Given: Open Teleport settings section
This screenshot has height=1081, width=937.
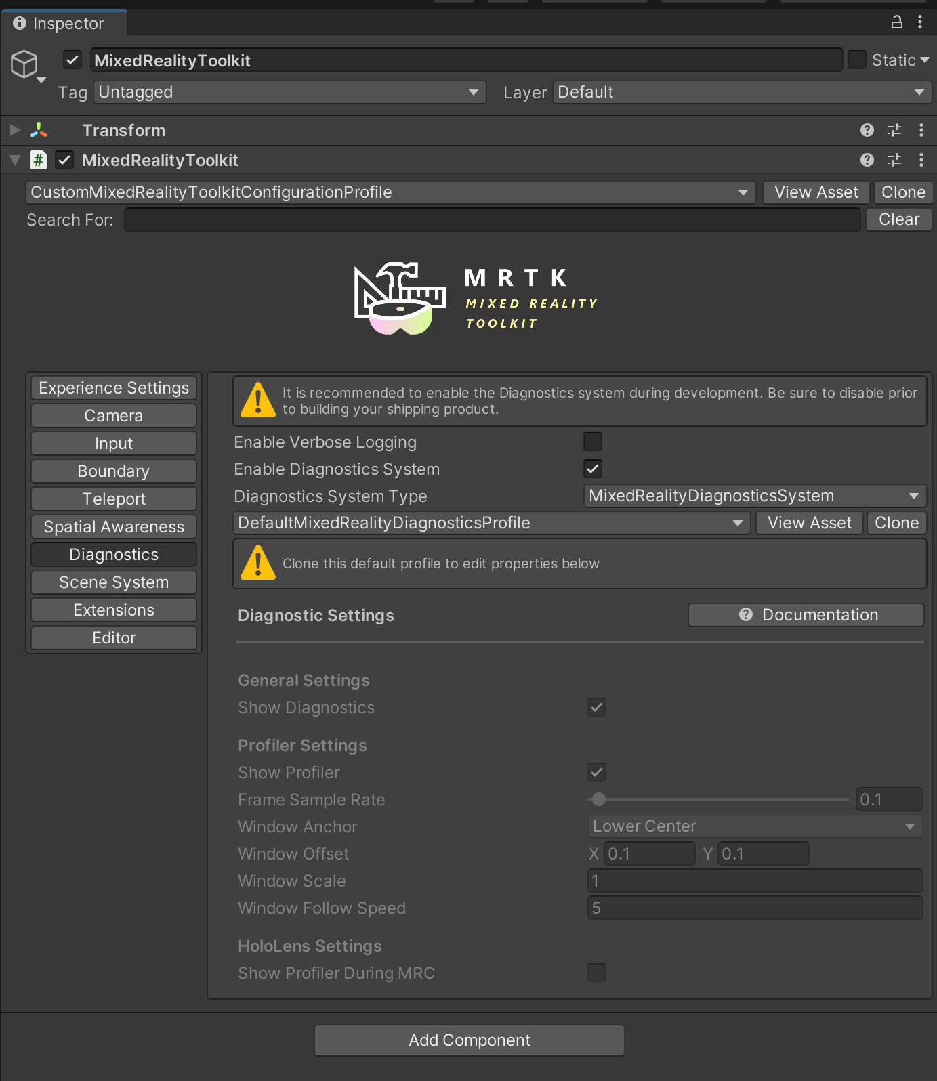Looking at the screenshot, I should [114, 499].
